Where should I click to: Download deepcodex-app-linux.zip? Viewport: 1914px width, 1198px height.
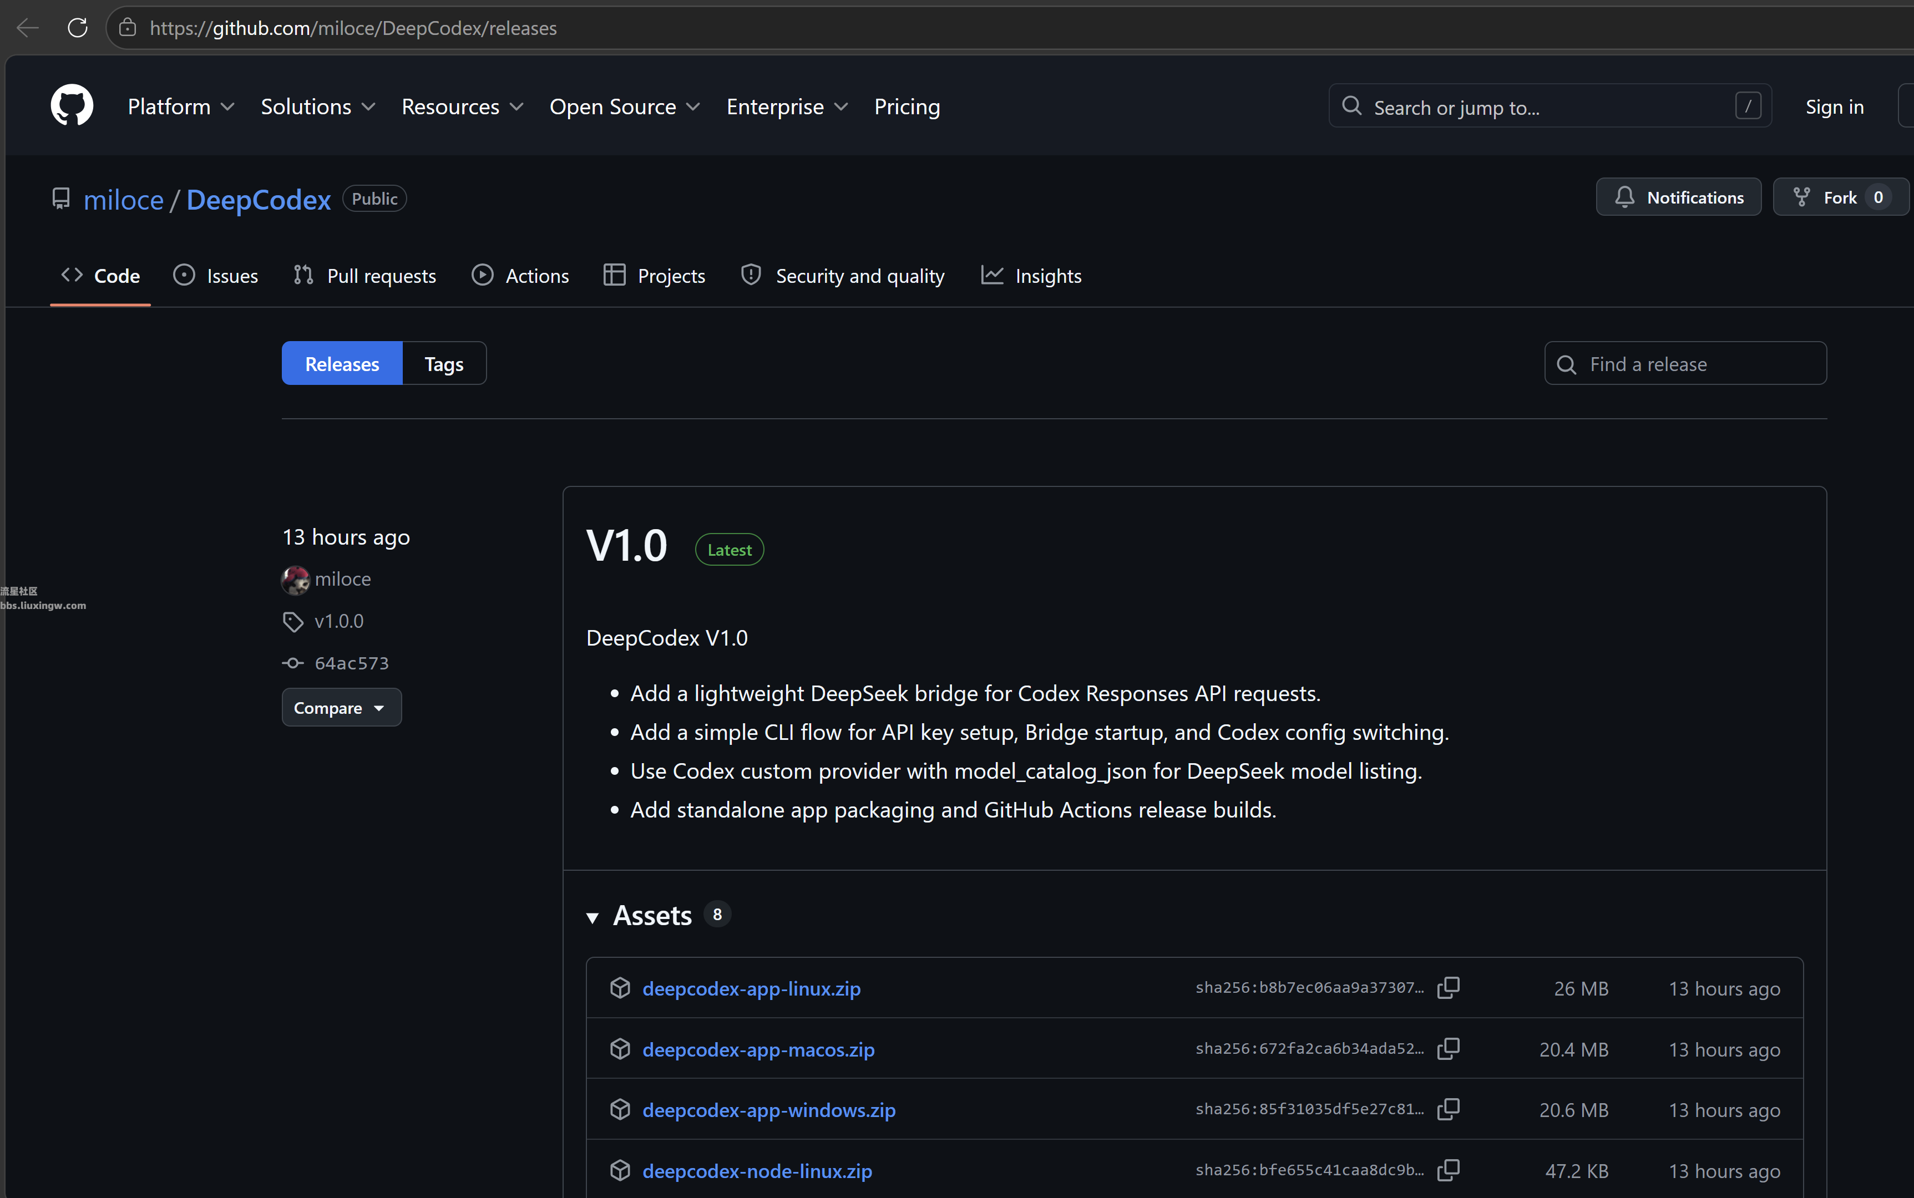751,988
